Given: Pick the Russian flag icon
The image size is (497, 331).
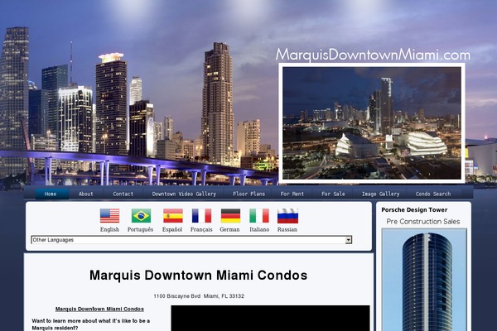Looking at the screenshot, I should [x=287, y=216].
